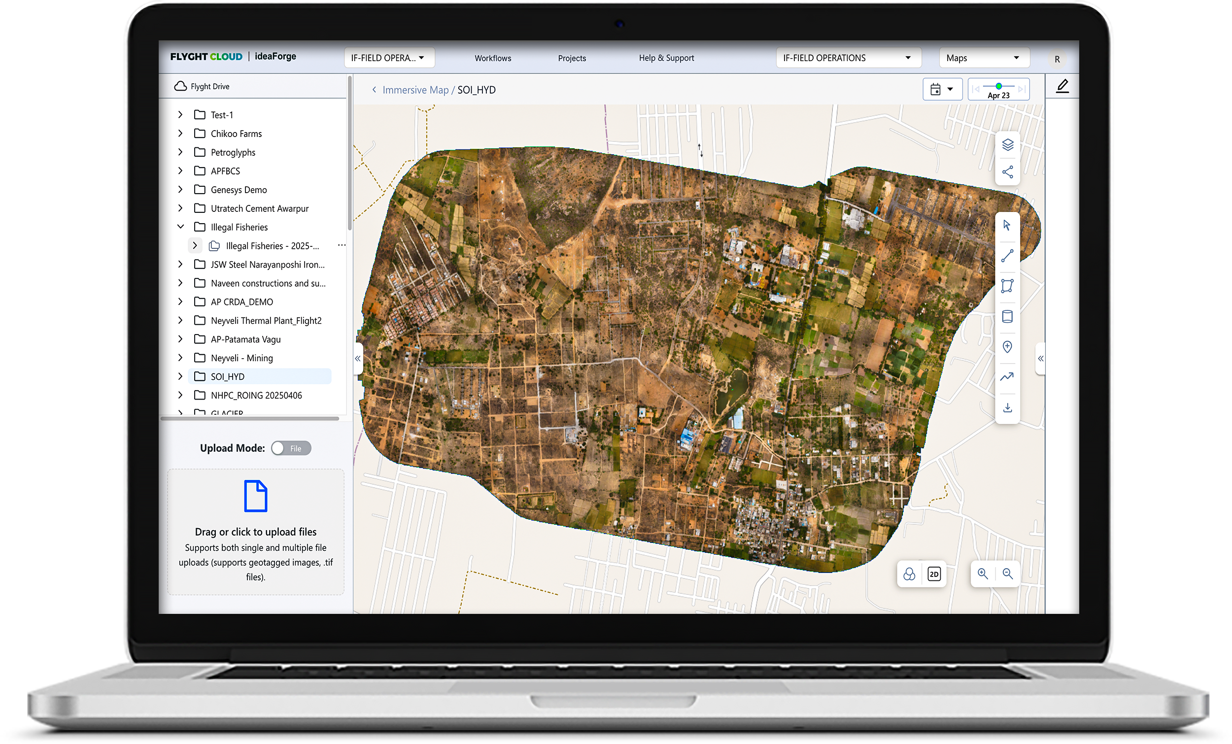
Task: Open the elevation profile chart tool
Action: point(1007,377)
